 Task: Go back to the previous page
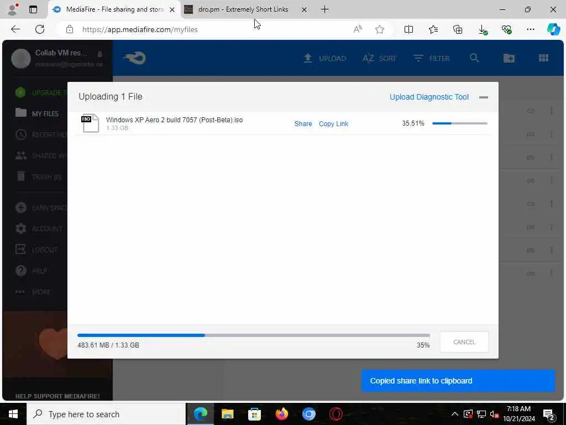pos(15,29)
